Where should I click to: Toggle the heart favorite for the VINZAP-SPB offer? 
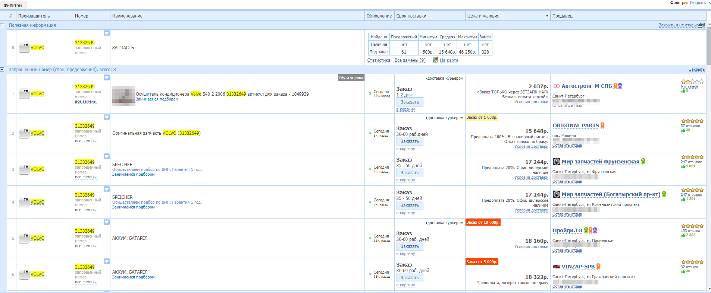click(x=107, y=261)
